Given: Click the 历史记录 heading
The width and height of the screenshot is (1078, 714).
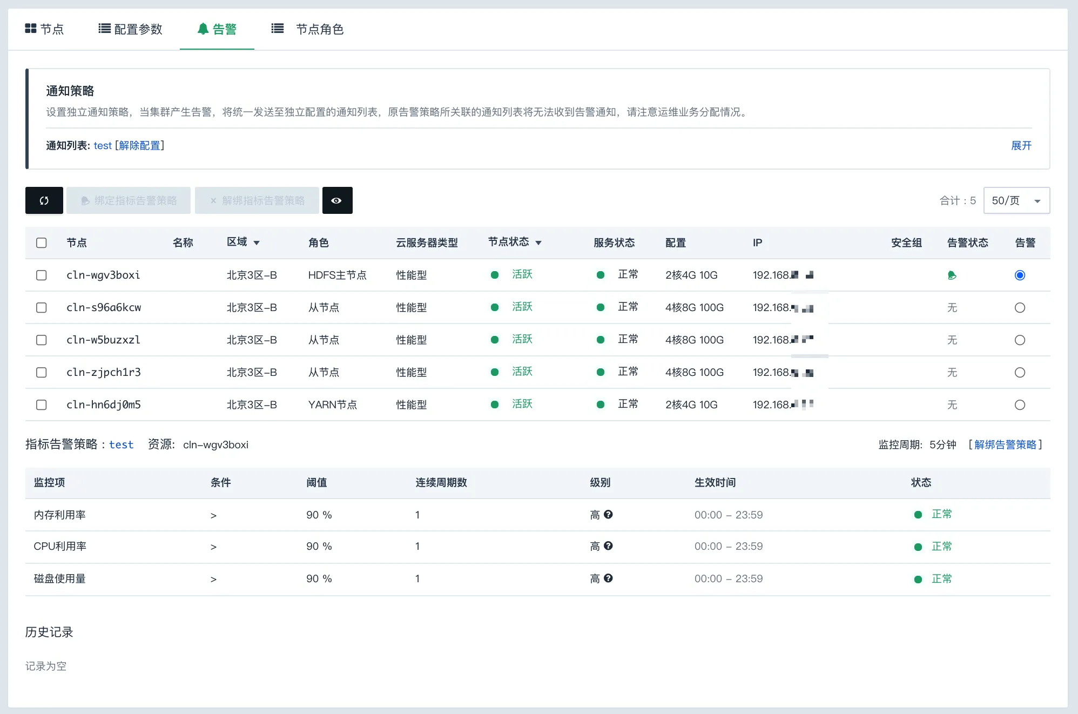Looking at the screenshot, I should tap(49, 632).
